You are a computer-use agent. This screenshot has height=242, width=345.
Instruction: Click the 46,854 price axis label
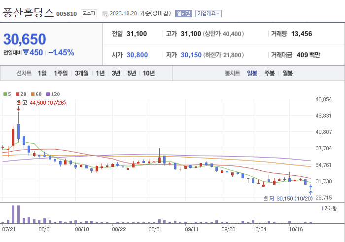pyautogui.click(x=323, y=99)
